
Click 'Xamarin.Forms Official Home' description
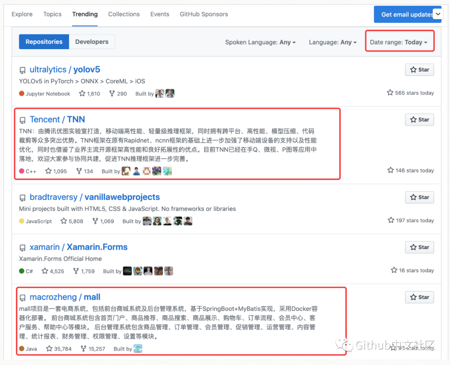60,258
